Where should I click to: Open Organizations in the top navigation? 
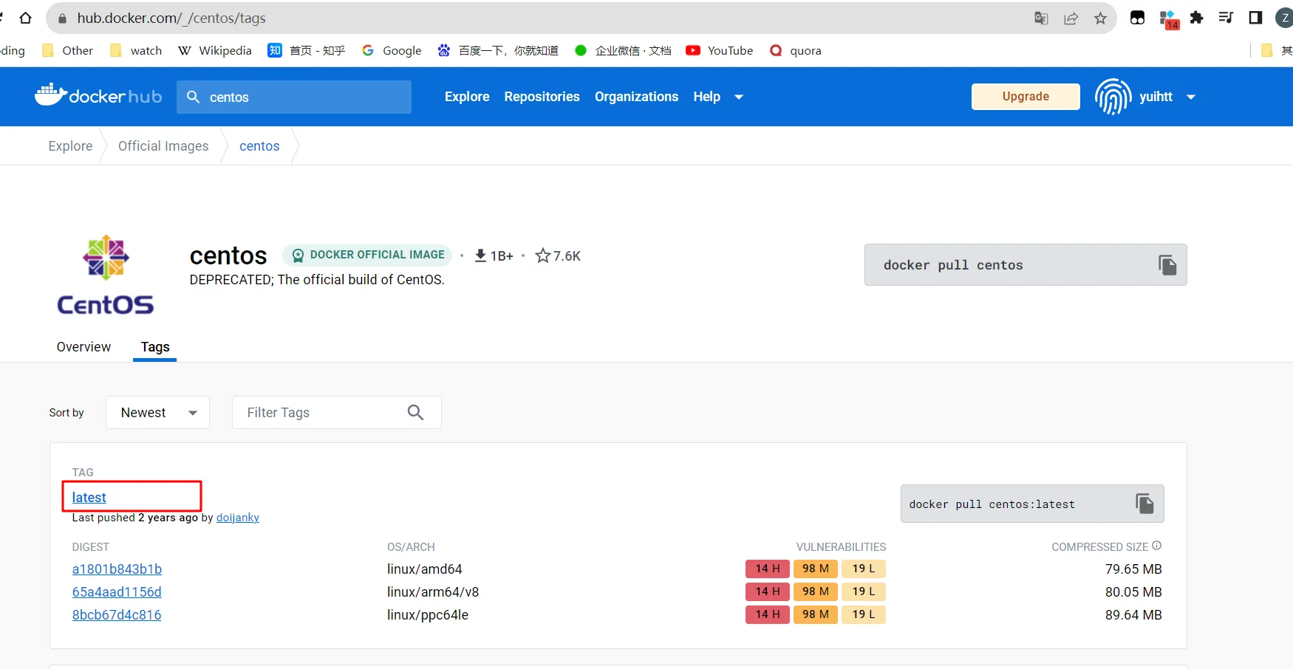[x=636, y=97]
